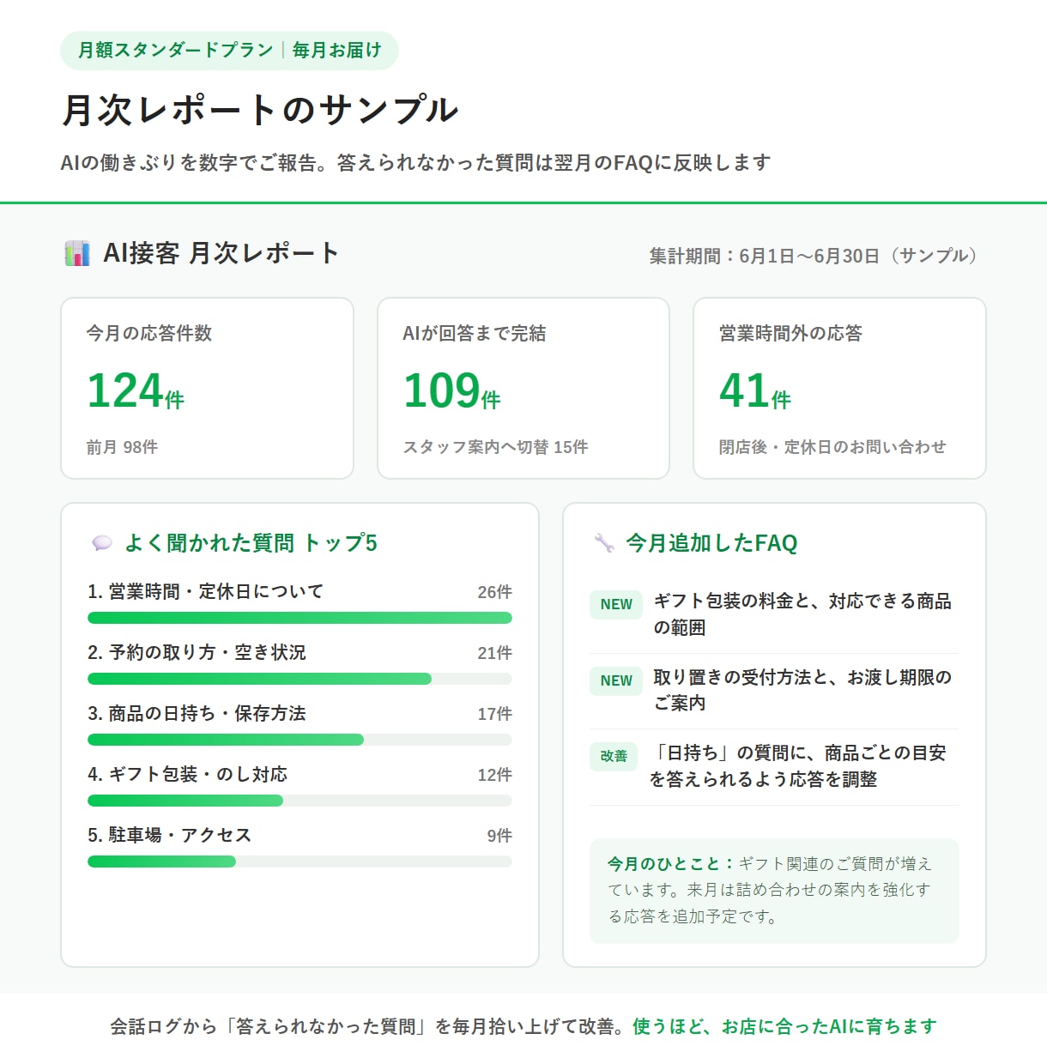Image resolution: width=1047 pixels, height=1064 pixels.
Task: Select the AIが回答まで完結 card showing 109件
Action: 523,388
